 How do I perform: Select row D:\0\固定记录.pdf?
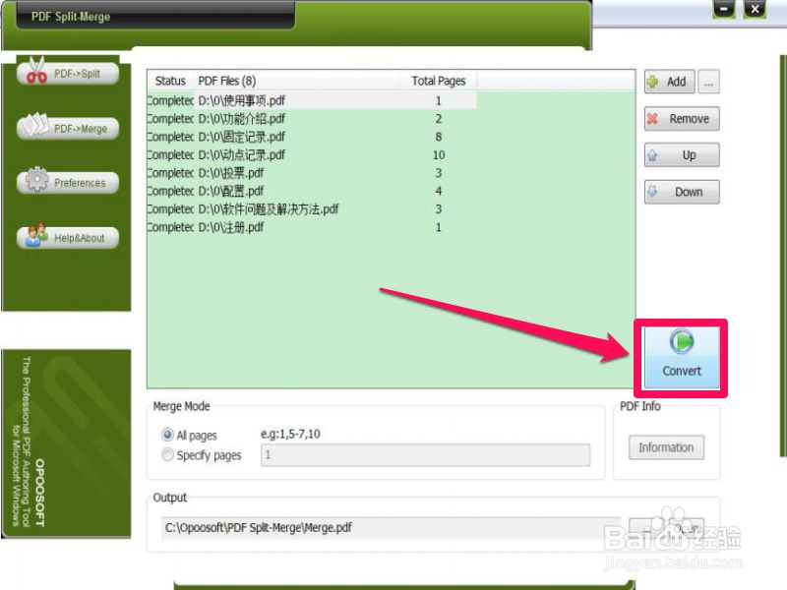click(x=312, y=137)
